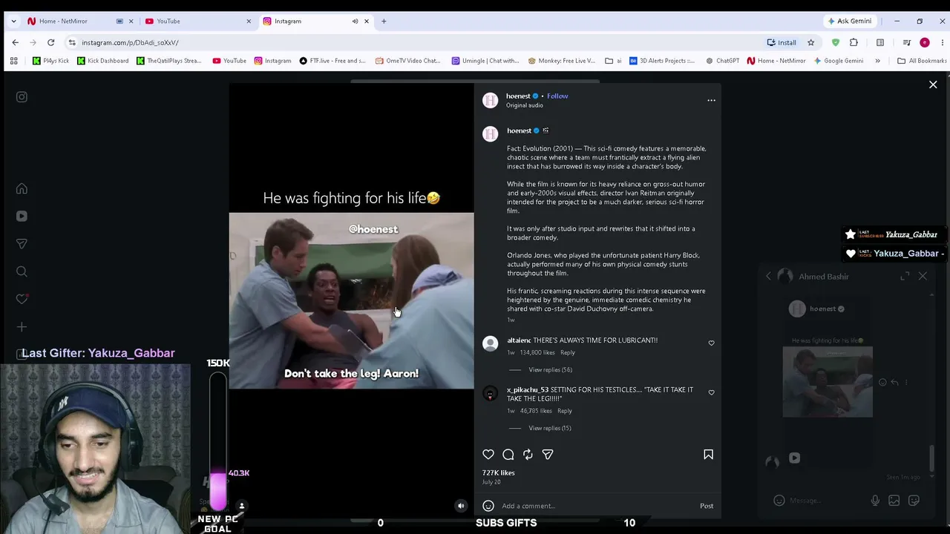Image resolution: width=950 pixels, height=534 pixels.
Task: Switch to the Home - NetMirror tab
Action: [73, 21]
